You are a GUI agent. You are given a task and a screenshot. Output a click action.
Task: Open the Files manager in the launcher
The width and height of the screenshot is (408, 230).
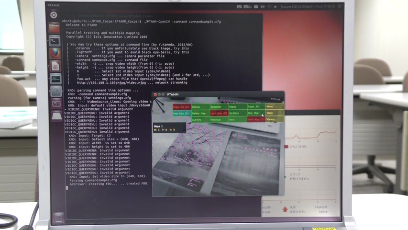55,28
